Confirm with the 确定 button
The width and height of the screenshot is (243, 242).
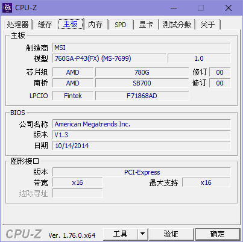[x=218, y=234]
